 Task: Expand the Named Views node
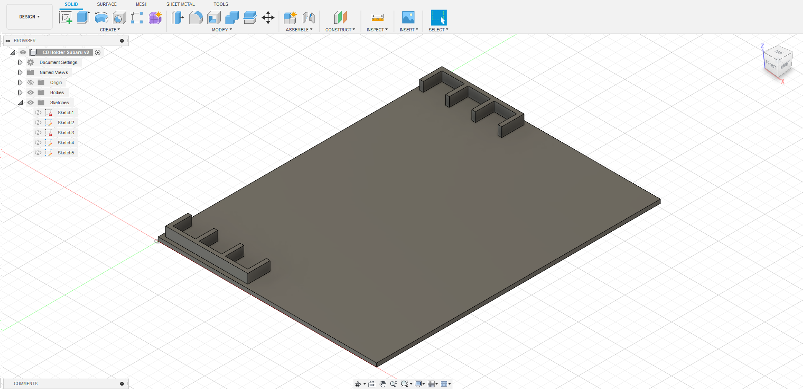[20, 72]
